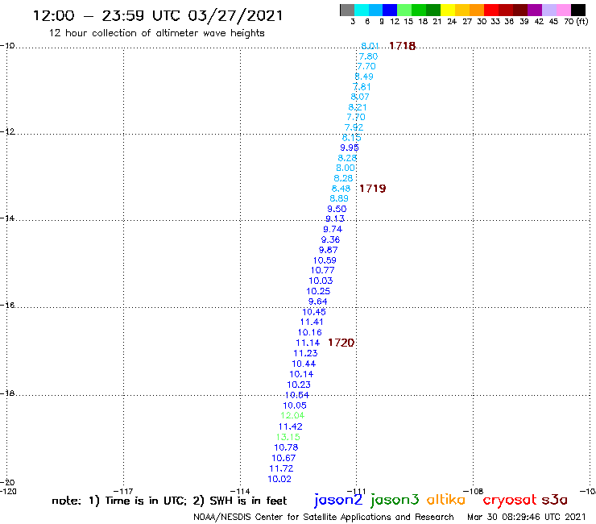Viewport: 596px width, 524px height.
Task: Click the black legend swatch
Action: click(x=577, y=10)
